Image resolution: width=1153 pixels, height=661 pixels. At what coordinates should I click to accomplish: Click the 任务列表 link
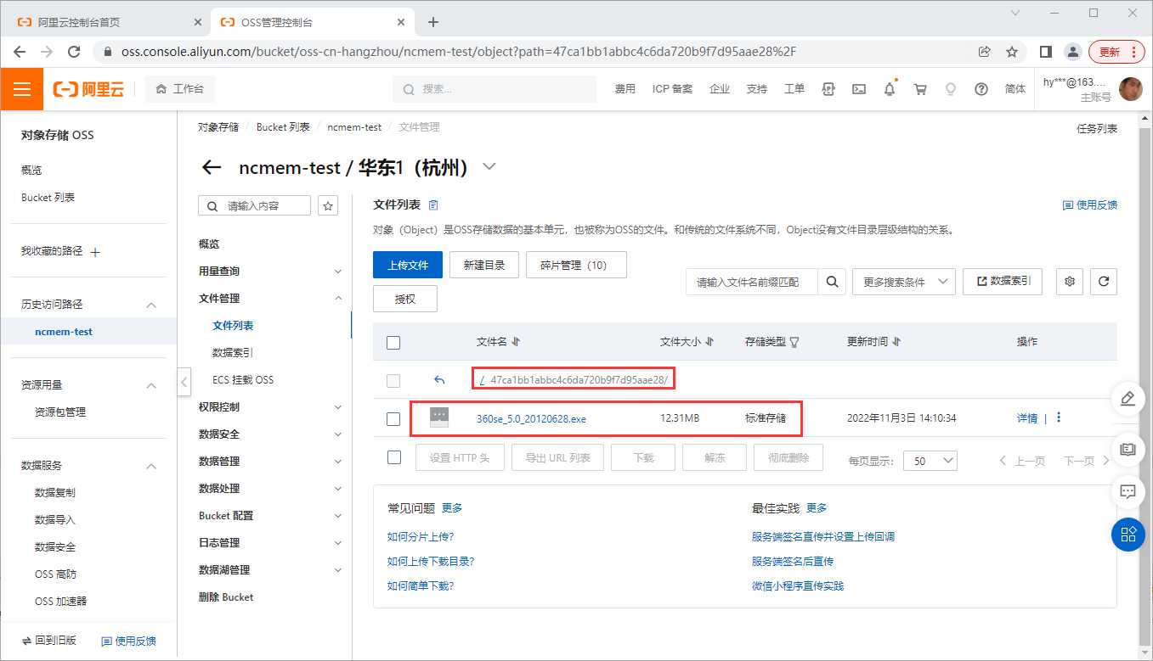1097,129
